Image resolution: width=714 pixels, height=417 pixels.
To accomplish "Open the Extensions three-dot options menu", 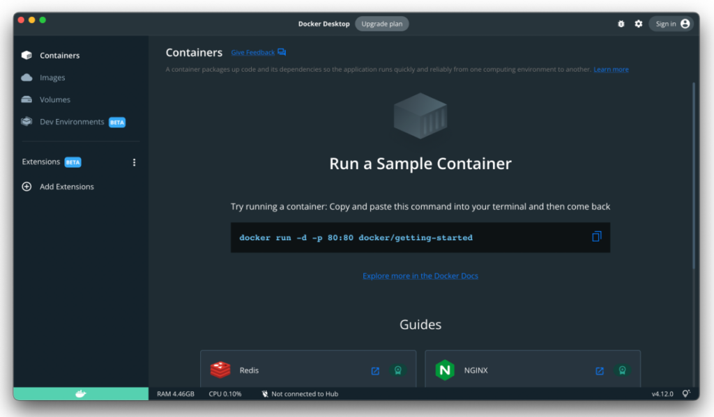I will [x=135, y=162].
